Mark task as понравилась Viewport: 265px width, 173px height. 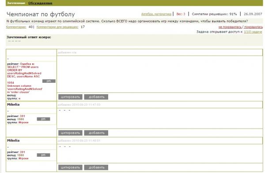point(254,27)
